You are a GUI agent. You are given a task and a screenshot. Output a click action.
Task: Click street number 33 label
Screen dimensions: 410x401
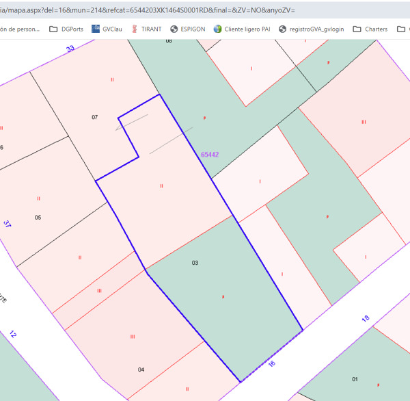pos(70,49)
